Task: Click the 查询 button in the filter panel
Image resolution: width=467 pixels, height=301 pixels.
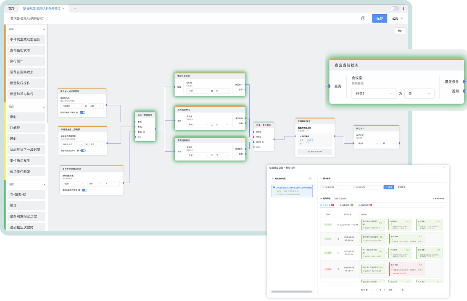Action: [x=388, y=187]
